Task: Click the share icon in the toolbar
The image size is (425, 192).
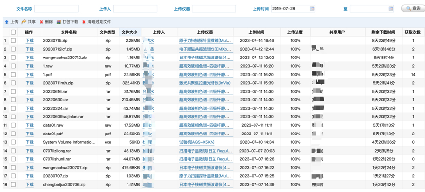Action: point(24,22)
